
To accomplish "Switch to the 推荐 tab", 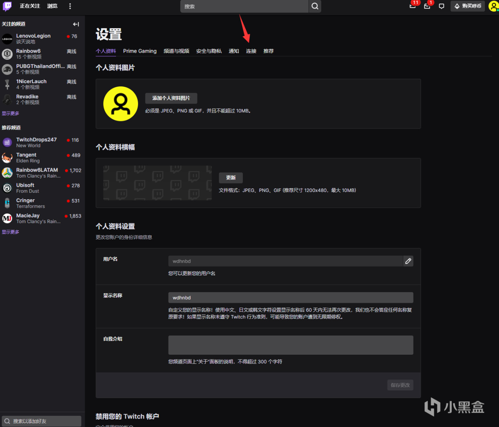I will 269,51.
